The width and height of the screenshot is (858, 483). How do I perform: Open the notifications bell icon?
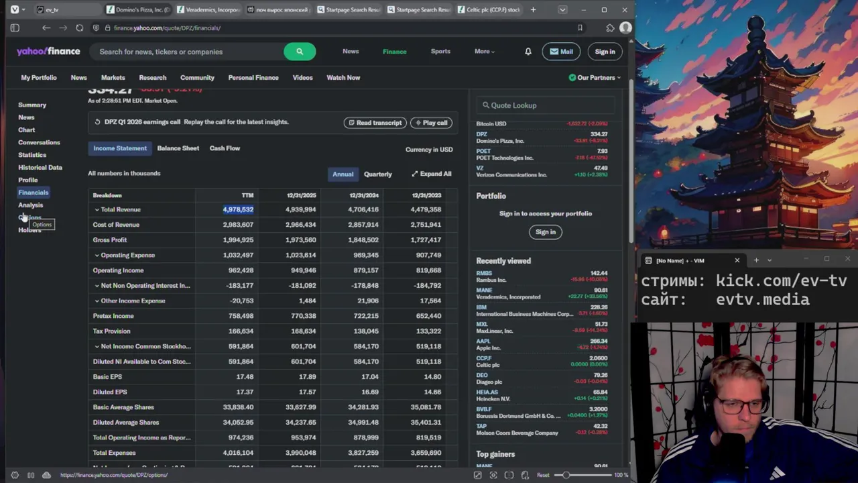[528, 52]
